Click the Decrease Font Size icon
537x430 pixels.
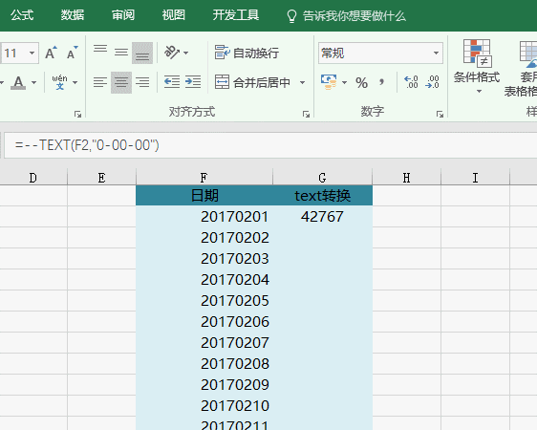(x=73, y=53)
